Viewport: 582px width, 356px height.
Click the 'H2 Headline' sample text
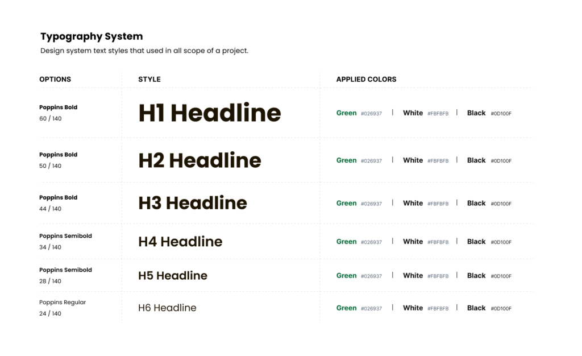coord(199,160)
